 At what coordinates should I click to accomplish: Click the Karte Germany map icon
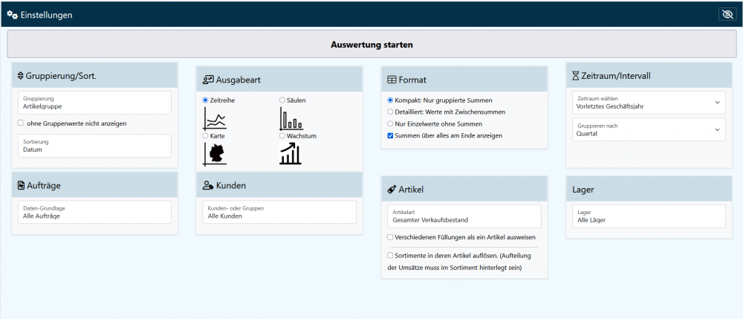pyautogui.click(x=214, y=153)
